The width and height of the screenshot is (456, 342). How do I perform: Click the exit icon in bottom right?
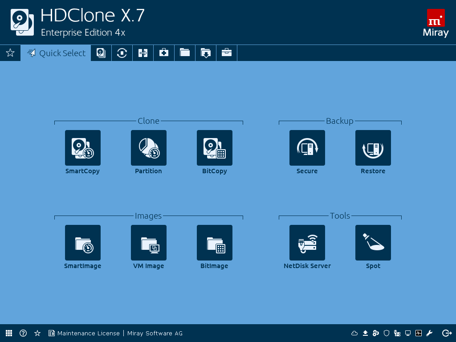(447, 333)
